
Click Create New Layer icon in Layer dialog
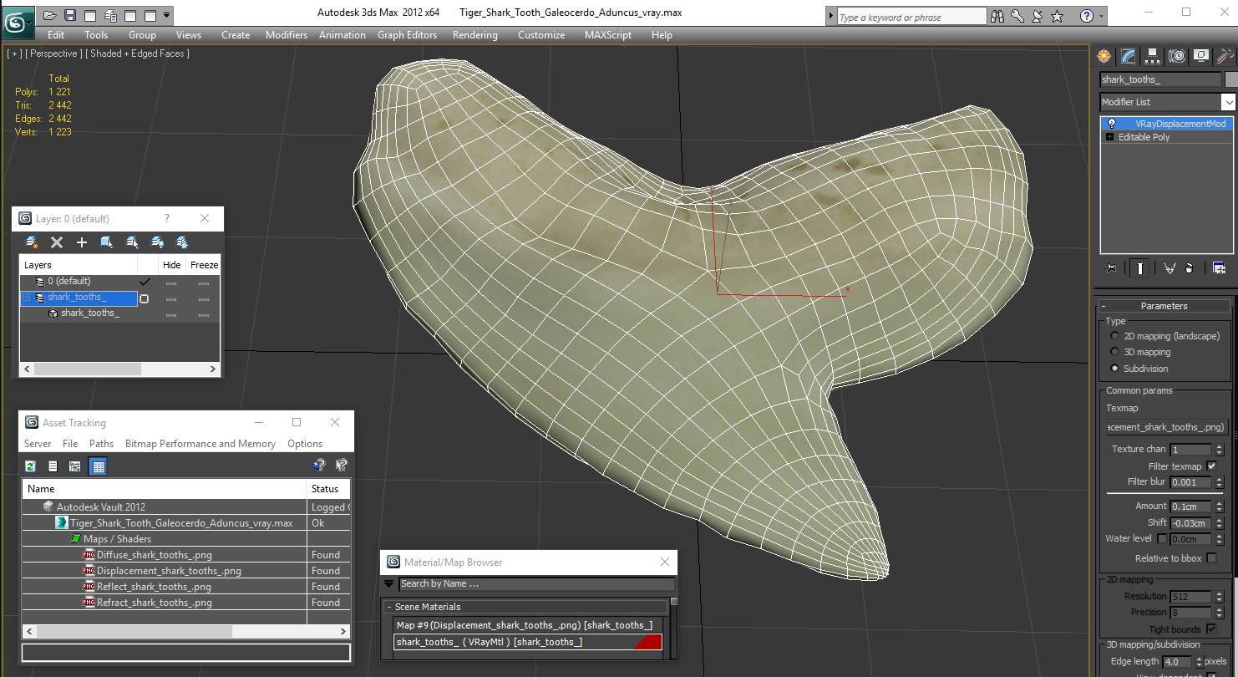coord(32,242)
